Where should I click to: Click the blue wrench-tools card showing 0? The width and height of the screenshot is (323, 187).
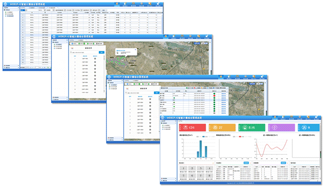click(x=309, y=127)
